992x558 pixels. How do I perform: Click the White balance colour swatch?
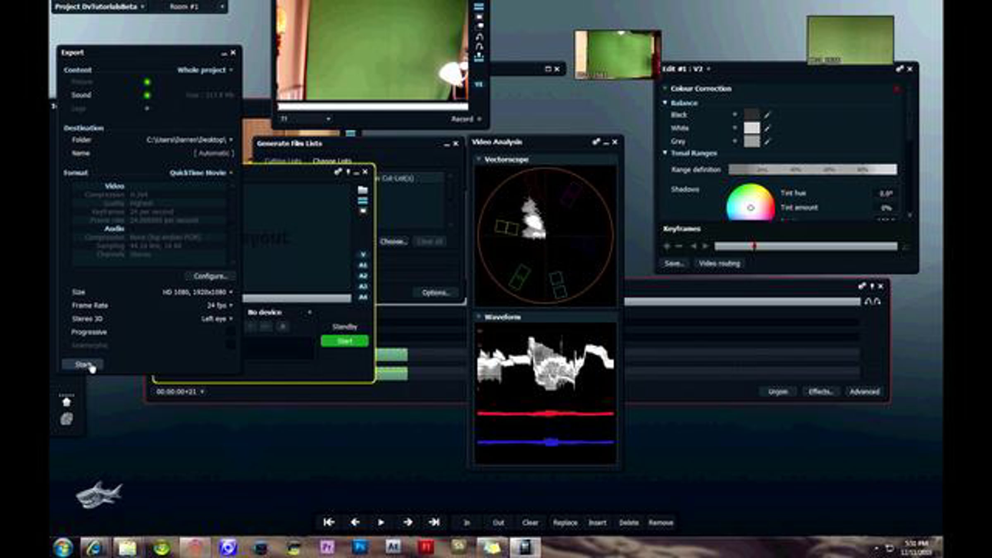click(x=752, y=128)
